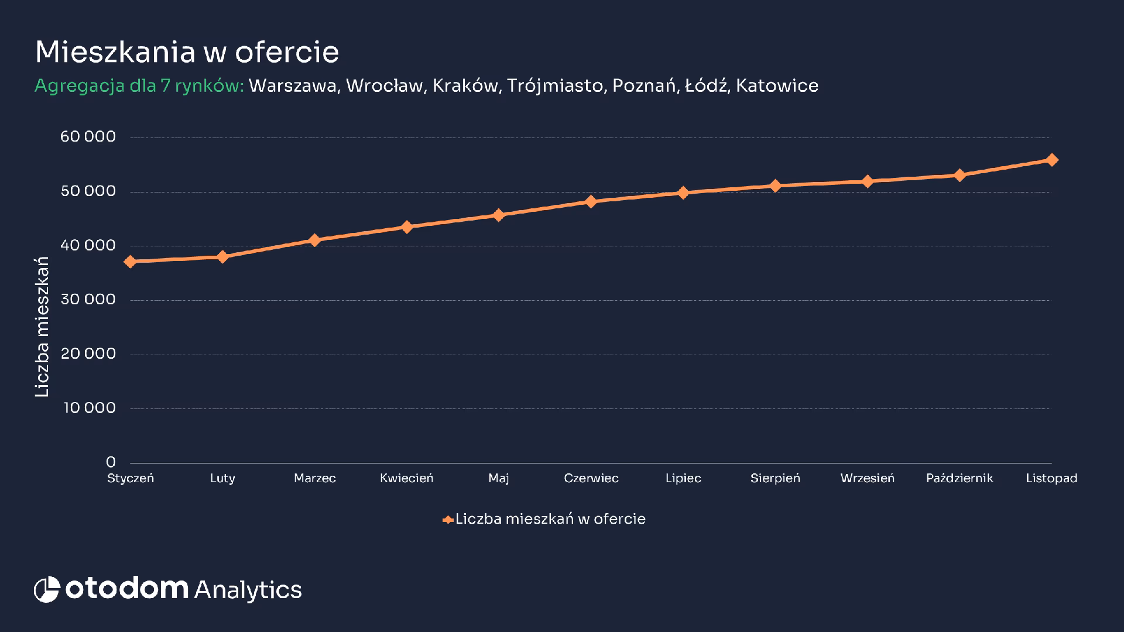
Task: Click the 60 000 y-axis label
Action: click(x=88, y=137)
